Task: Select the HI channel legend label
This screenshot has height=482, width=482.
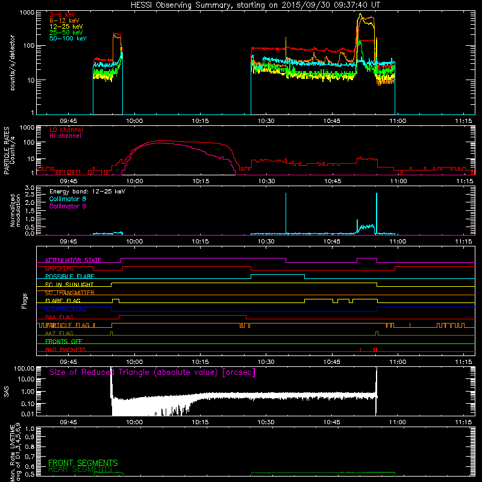Action: (x=65, y=136)
